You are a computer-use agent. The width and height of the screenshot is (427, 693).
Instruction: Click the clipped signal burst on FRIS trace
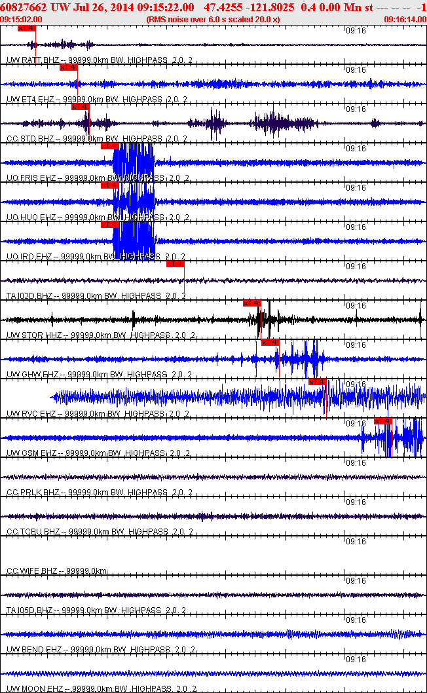(x=134, y=162)
